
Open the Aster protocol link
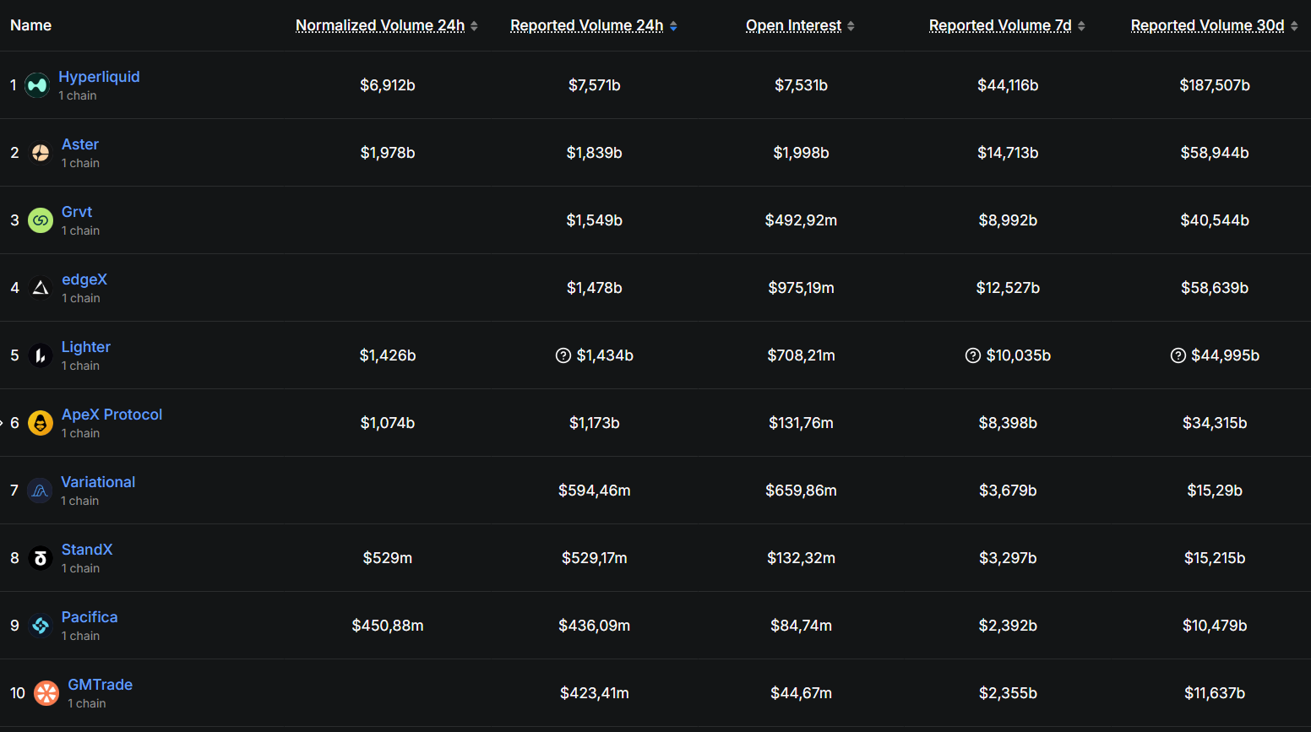click(x=80, y=144)
